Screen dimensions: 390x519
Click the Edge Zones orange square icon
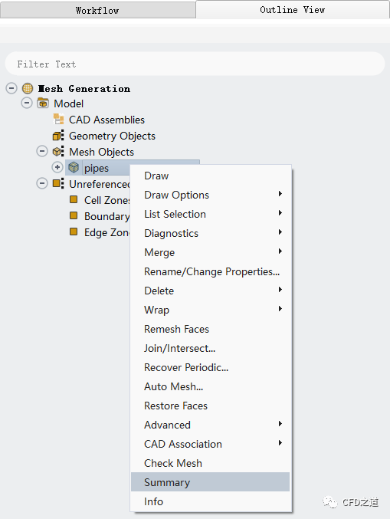click(x=74, y=232)
